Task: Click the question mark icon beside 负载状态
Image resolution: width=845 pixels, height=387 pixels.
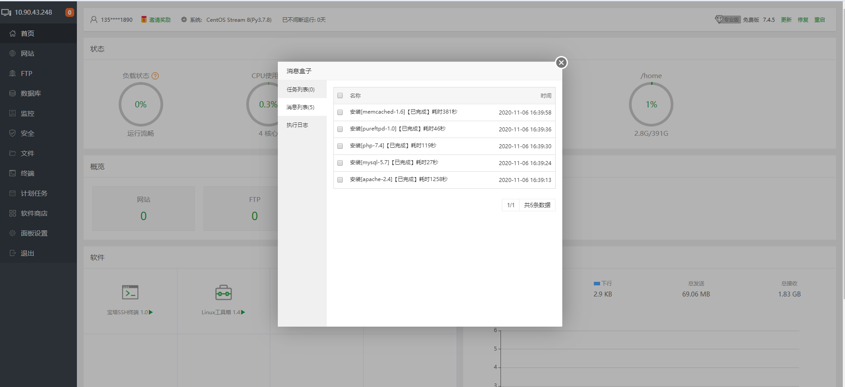Action: coord(155,76)
